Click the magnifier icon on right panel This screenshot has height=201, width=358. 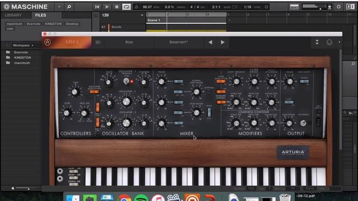(x=353, y=64)
